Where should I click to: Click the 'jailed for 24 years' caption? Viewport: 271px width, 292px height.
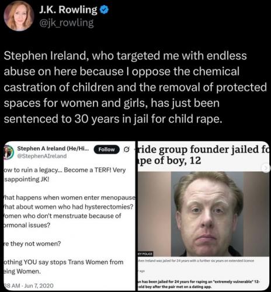click(x=196, y=260)
